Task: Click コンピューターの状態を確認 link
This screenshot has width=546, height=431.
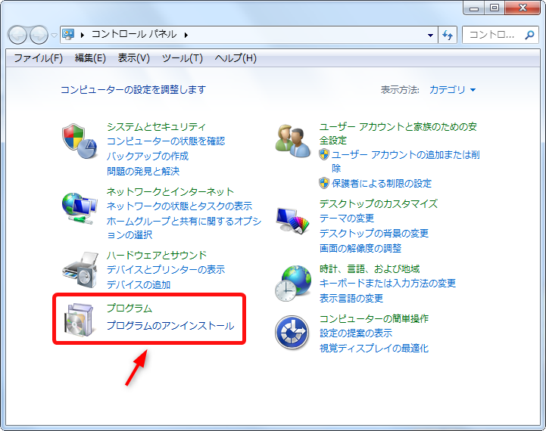Action: pyautogui.click(x=166, y=141)
